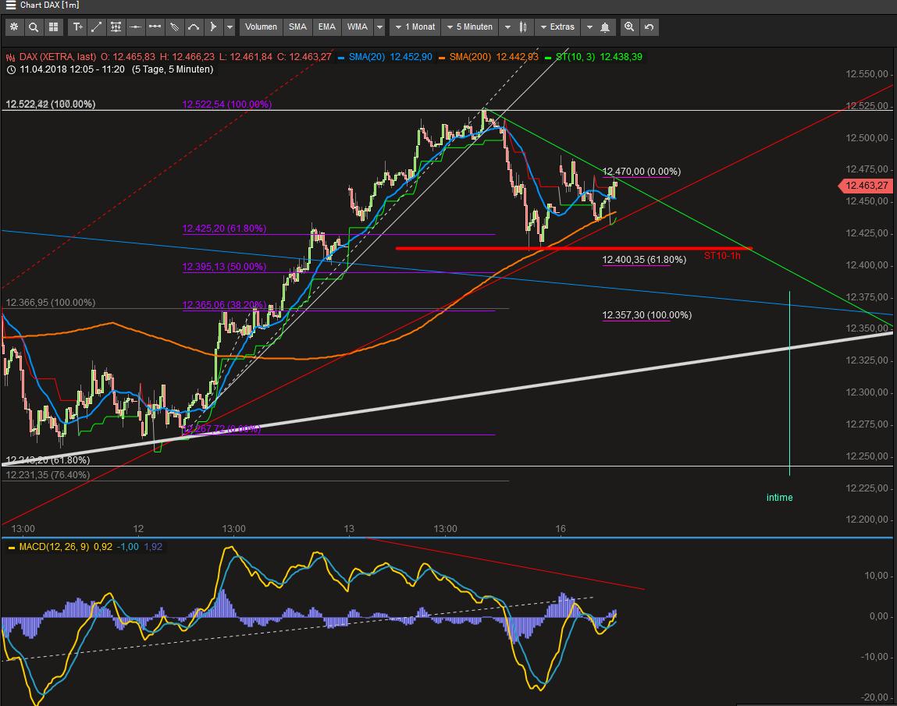This screenshot has height=706, width=897.
Task: Open the 1 Monat timeframe dropdown
Action: (x=415, y=27)
